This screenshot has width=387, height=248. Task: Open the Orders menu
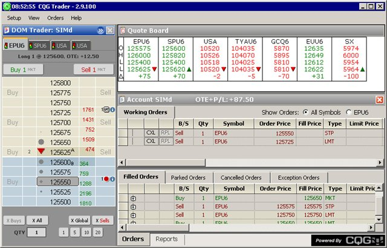coord(55,18)
